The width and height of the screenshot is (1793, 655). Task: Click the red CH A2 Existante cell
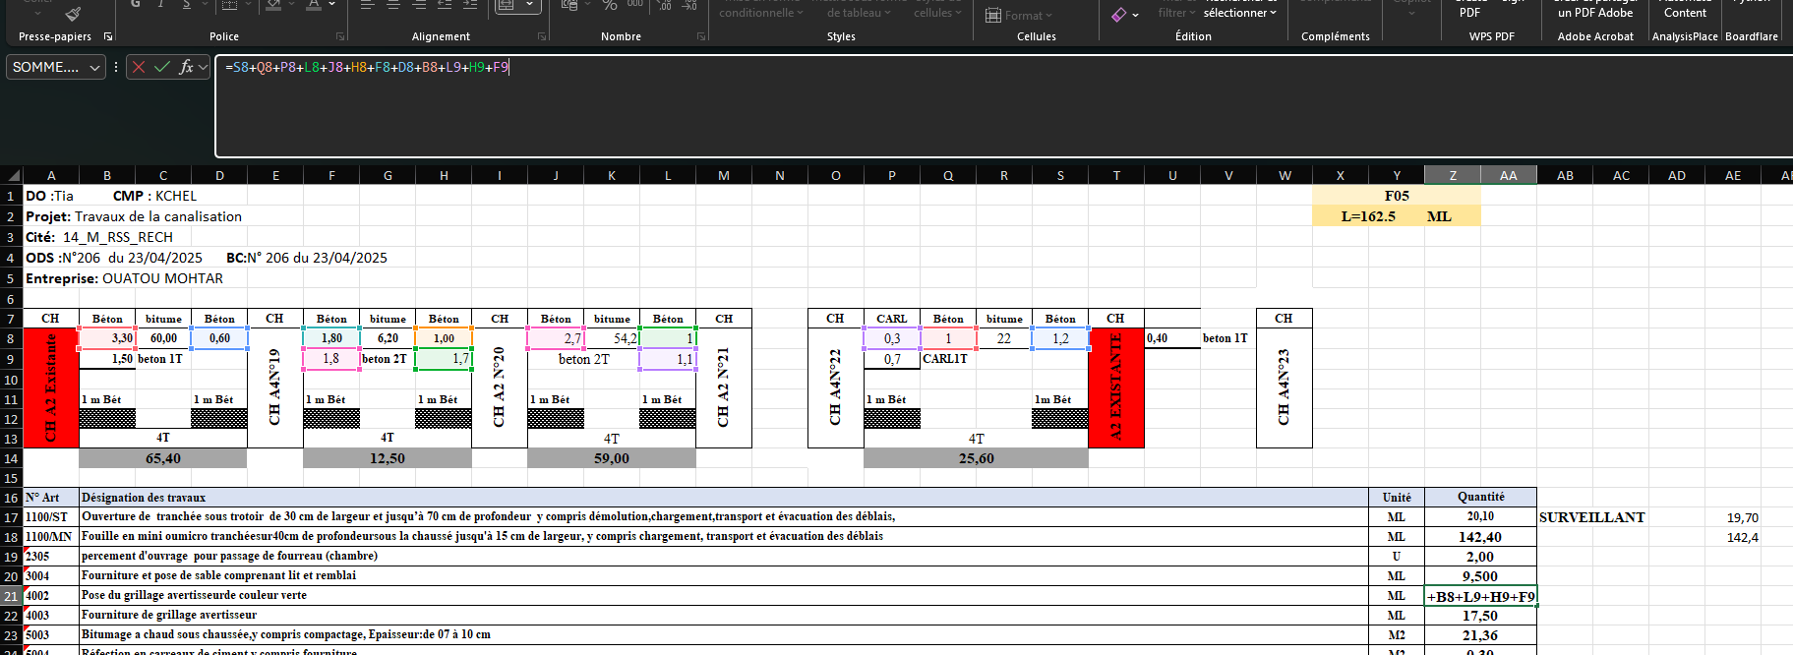coord(50,387)
